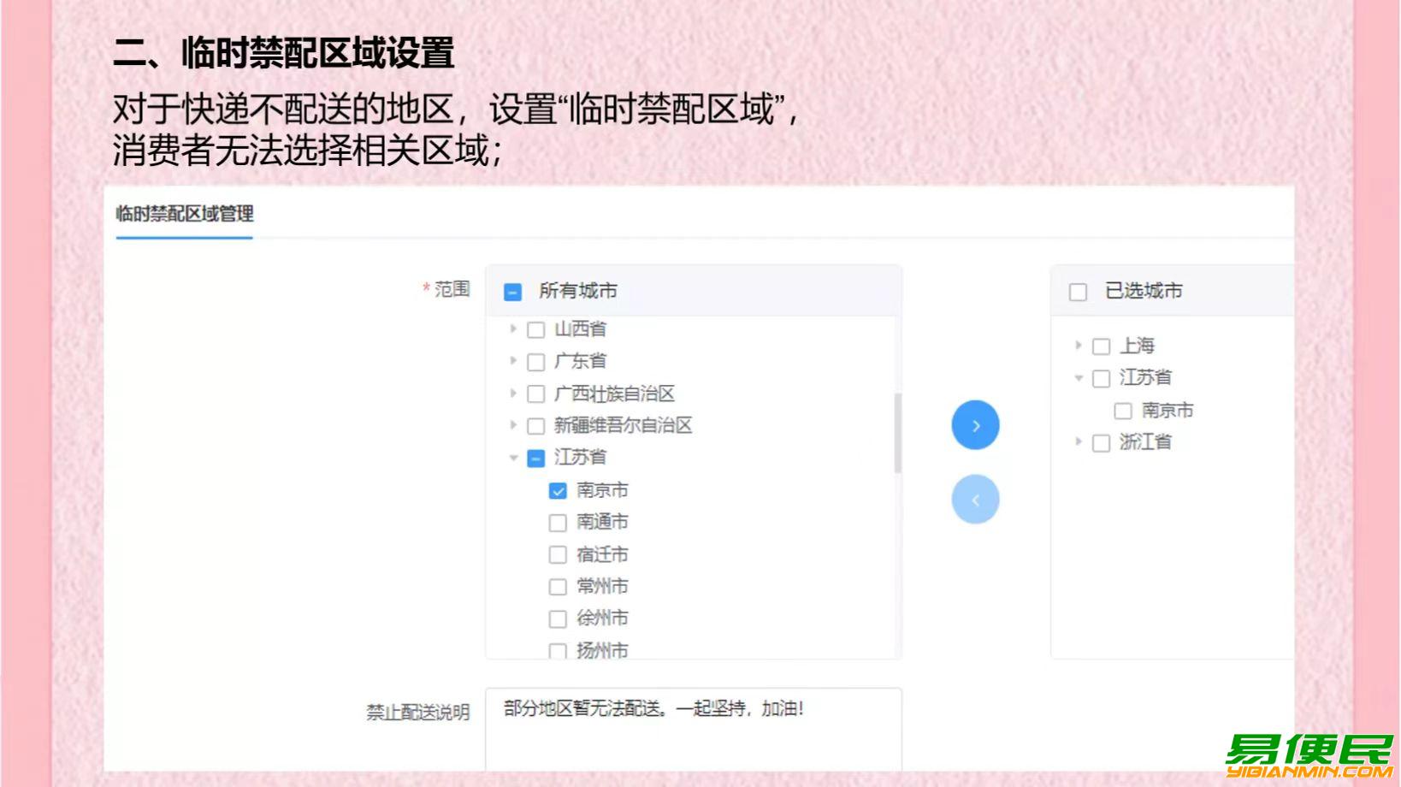
Task: Click the blue right-arrow transfer button
Action: [975, 425]
